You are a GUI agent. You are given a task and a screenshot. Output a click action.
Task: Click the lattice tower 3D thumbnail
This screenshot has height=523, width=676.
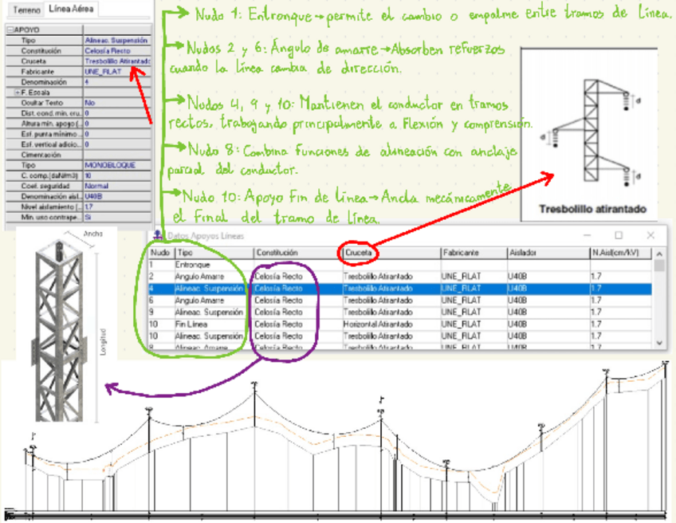coord(66,324)
